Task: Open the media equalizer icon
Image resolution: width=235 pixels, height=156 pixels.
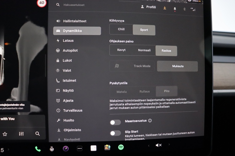Action: click(21, 134)
